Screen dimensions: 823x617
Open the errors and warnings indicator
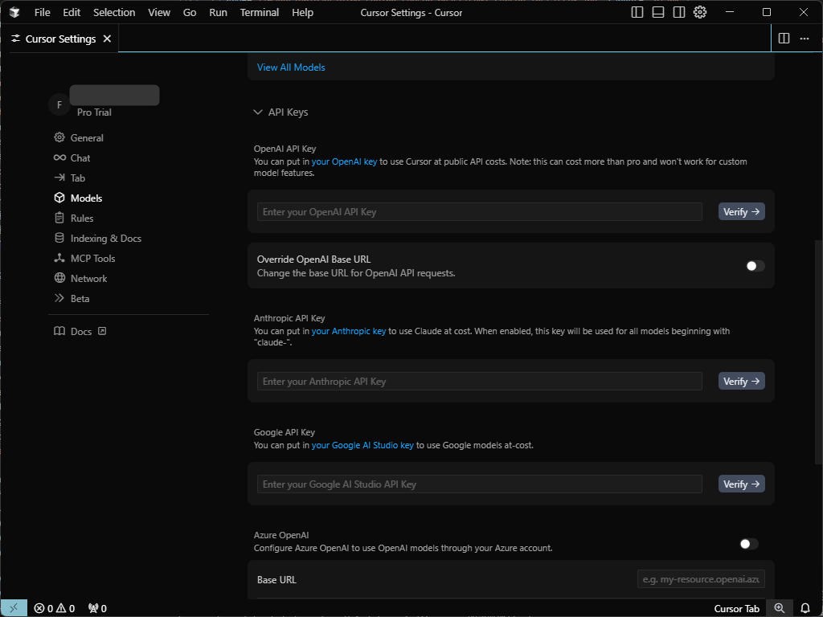pos(55,608)
